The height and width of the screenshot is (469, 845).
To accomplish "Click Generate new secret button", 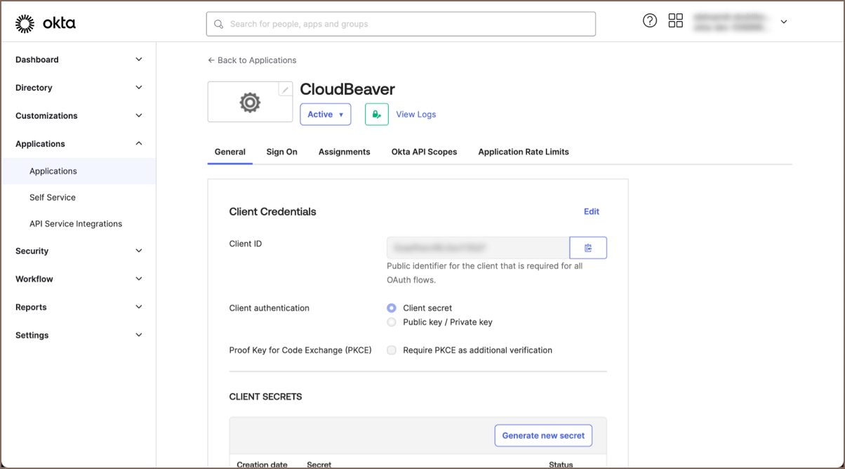I will pos(543,435).
